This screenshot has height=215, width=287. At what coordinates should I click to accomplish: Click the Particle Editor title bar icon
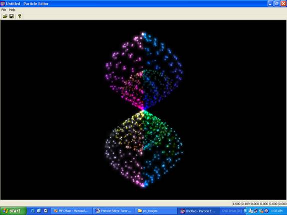(x=2, y=3)
